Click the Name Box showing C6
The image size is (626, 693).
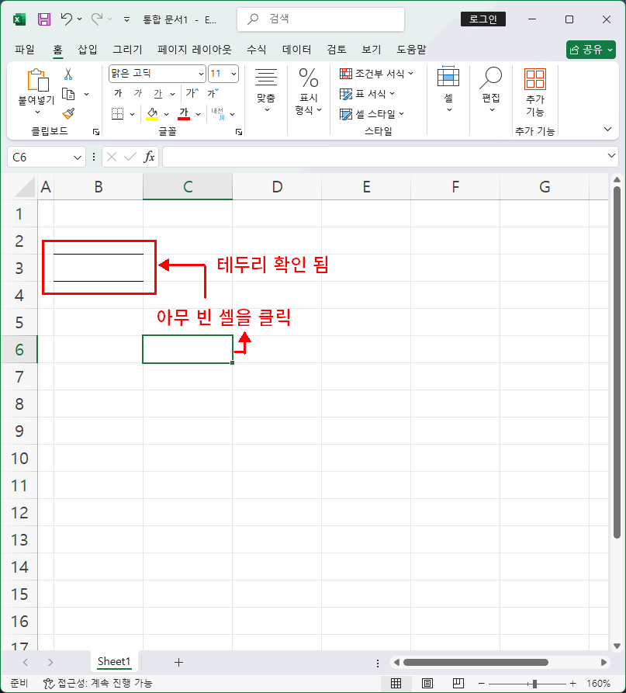click(47, 158)
